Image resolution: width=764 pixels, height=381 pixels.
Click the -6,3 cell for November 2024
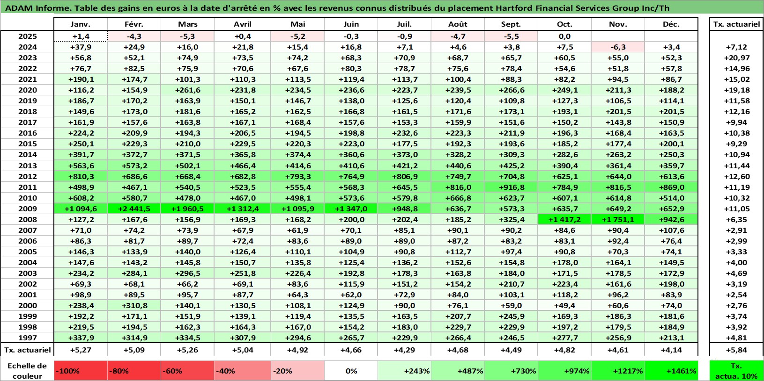click(618, 47)
